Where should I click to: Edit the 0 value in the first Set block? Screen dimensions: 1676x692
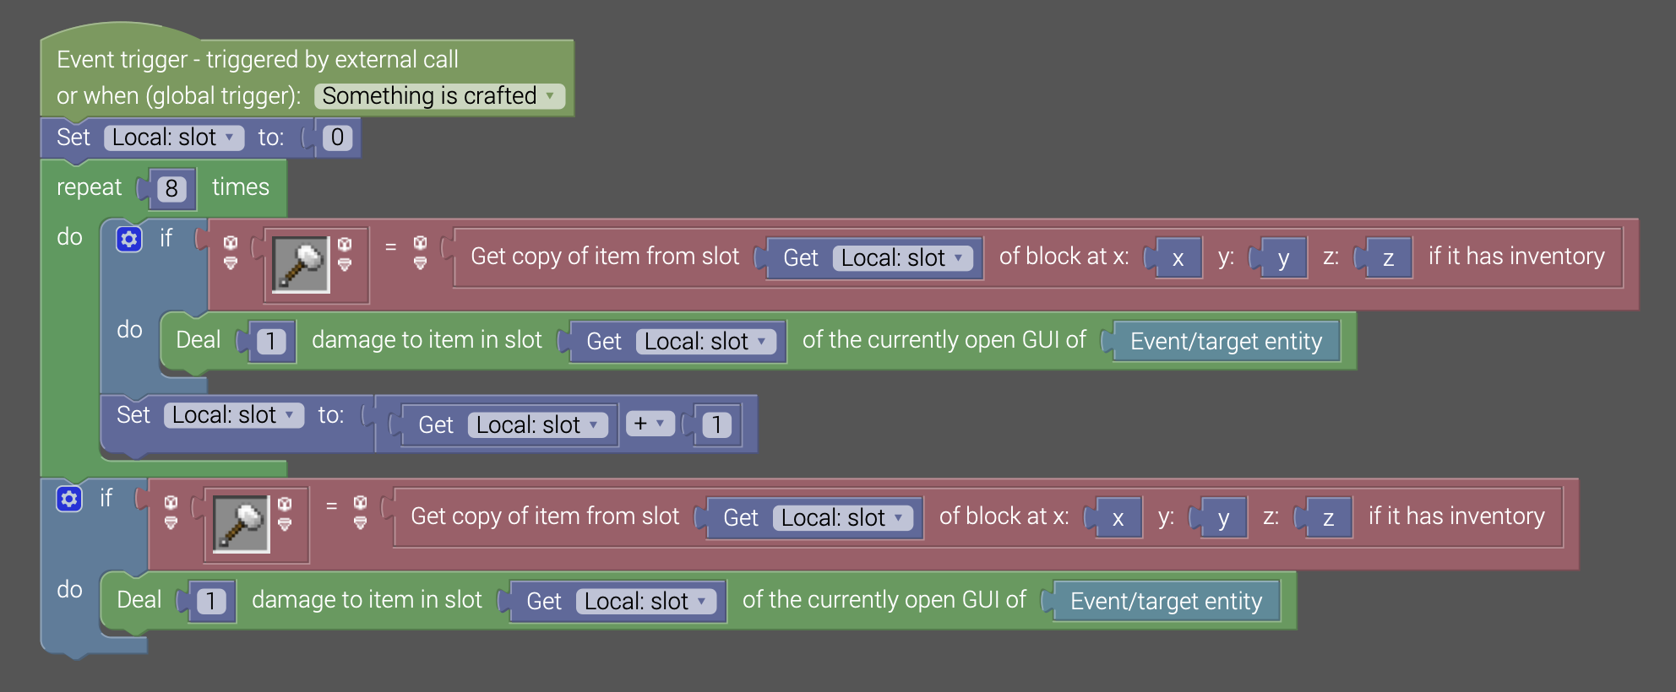[337, 138]
